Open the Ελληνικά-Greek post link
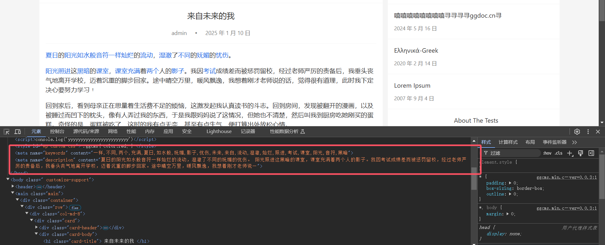 click(x=416, y=50)
